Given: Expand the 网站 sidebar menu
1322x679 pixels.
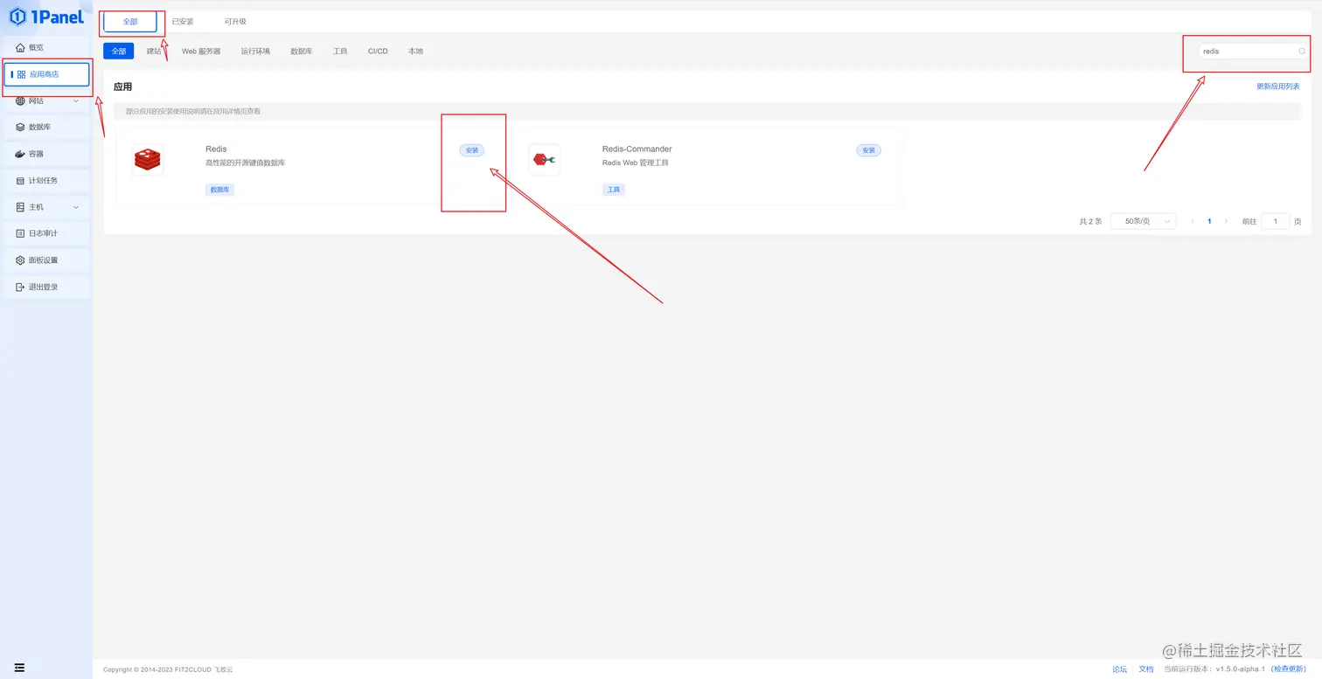Looking at the screenshot, I should [x=46, y=100].
